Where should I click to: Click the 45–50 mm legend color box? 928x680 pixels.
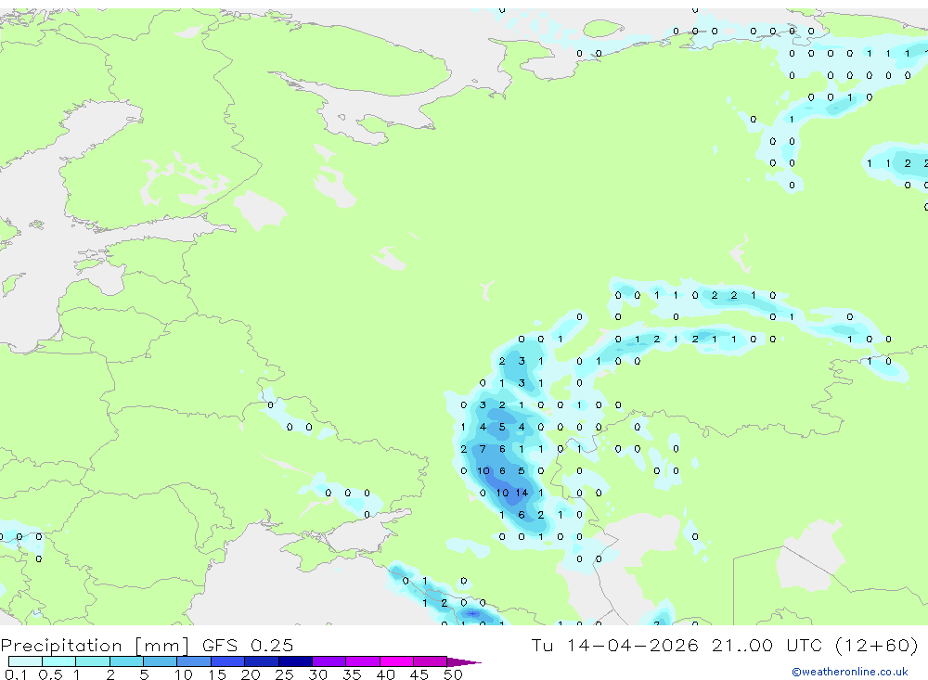[x=431, y=661]
